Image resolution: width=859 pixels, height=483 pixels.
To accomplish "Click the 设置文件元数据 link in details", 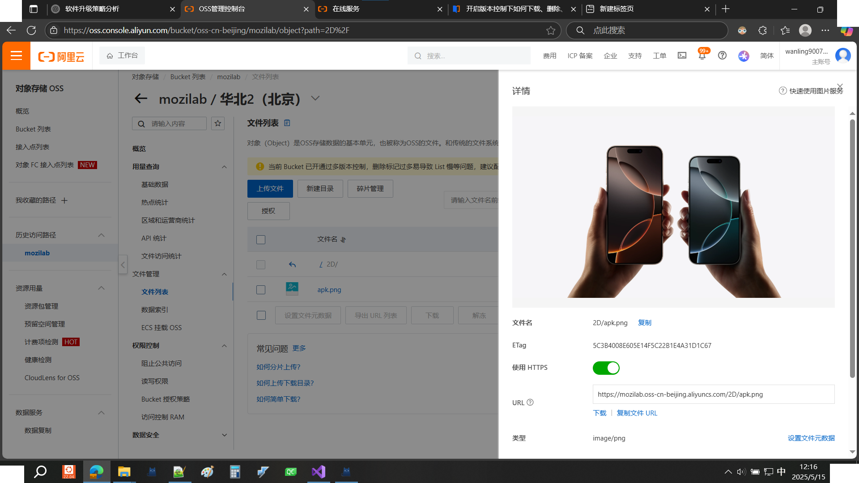I will [811, 438].
